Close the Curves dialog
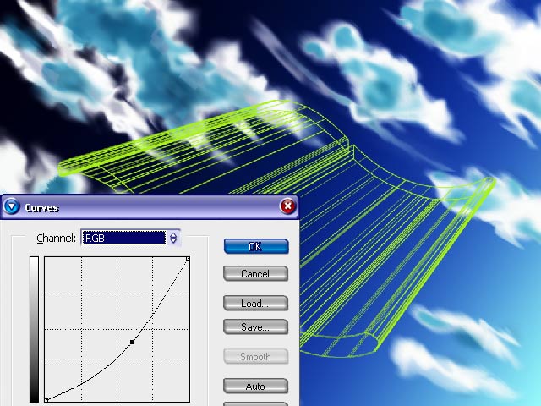541x406 pixels. (287, 206)
